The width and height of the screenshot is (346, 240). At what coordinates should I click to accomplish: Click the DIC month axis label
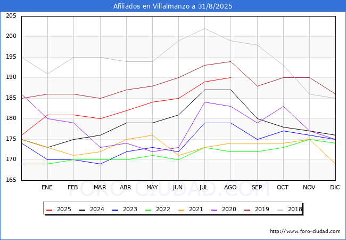pyautogui.click(x=335, y=187)
